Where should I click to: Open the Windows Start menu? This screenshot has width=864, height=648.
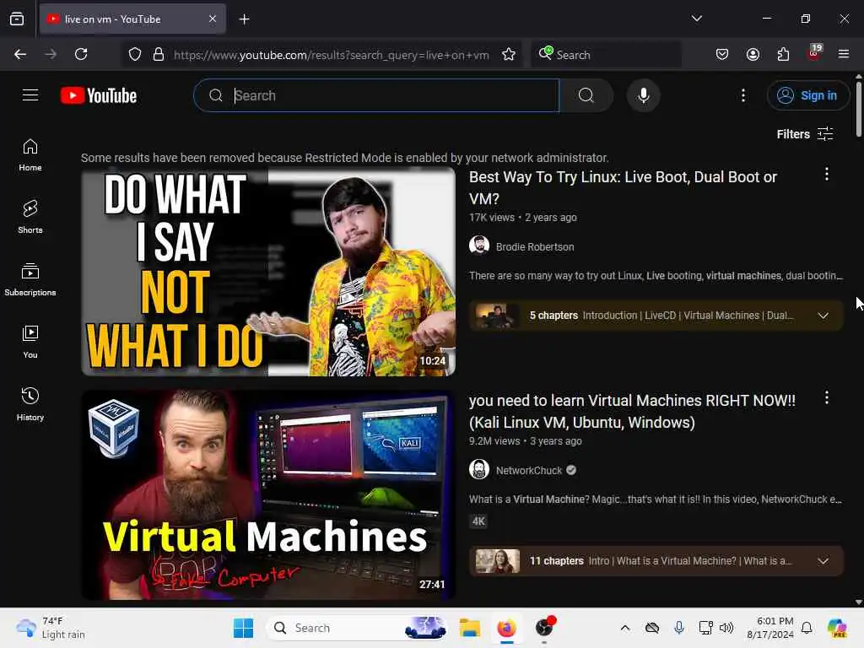pyautogui.click(x=244, y=628)
